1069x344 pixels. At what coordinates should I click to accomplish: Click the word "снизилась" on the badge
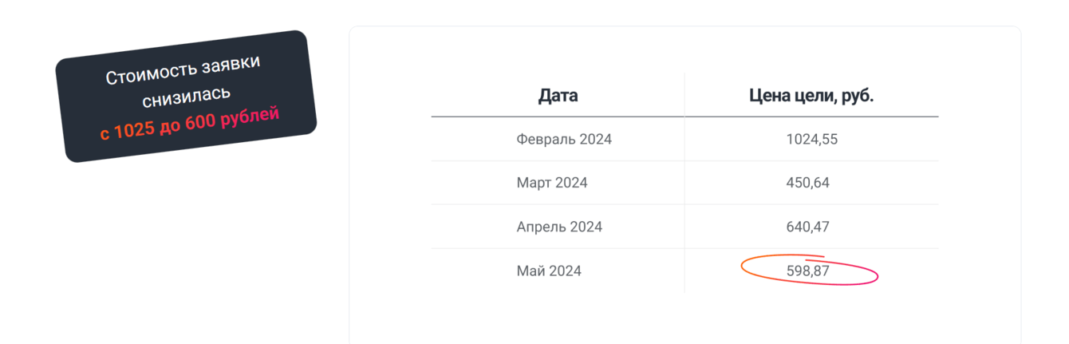[187, 97]
